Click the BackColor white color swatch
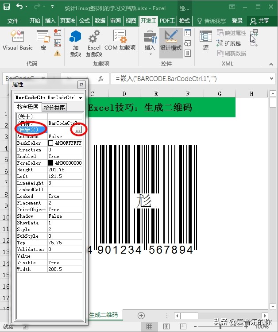 click(50, 143)
